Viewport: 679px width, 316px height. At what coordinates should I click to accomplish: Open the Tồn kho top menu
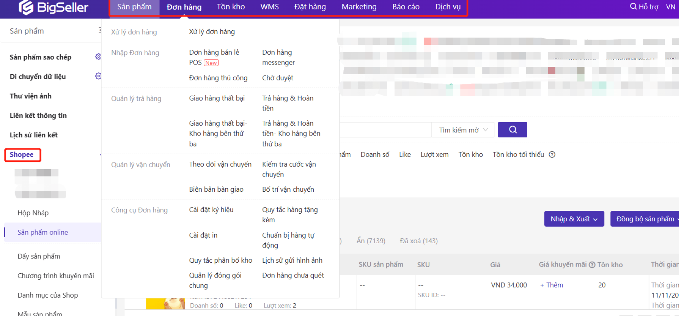pos(231,7)
